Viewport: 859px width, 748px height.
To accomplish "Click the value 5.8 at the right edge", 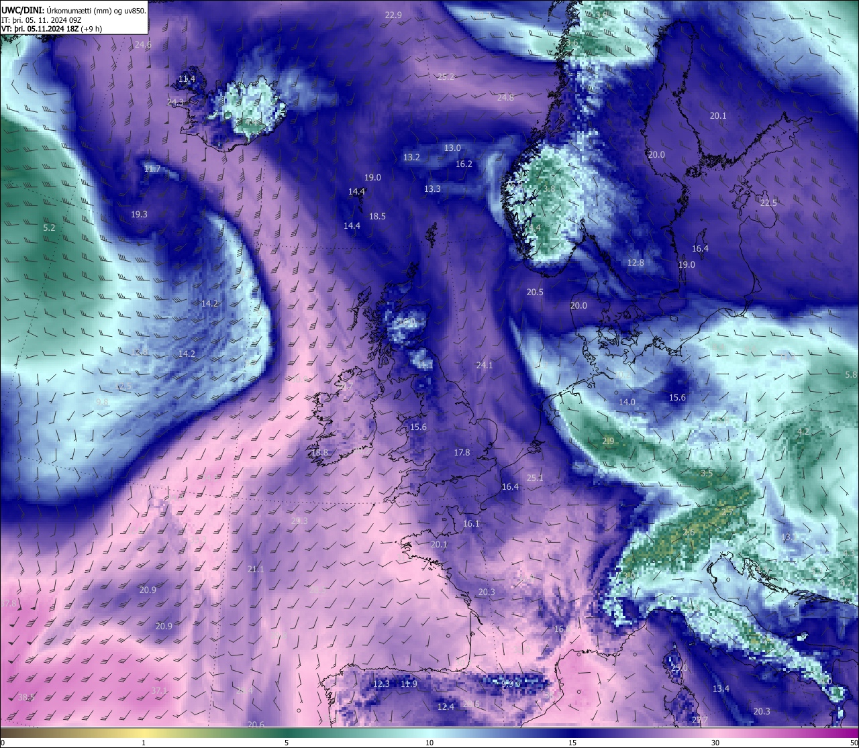I will pyautogui.click(x=851, y=374).
